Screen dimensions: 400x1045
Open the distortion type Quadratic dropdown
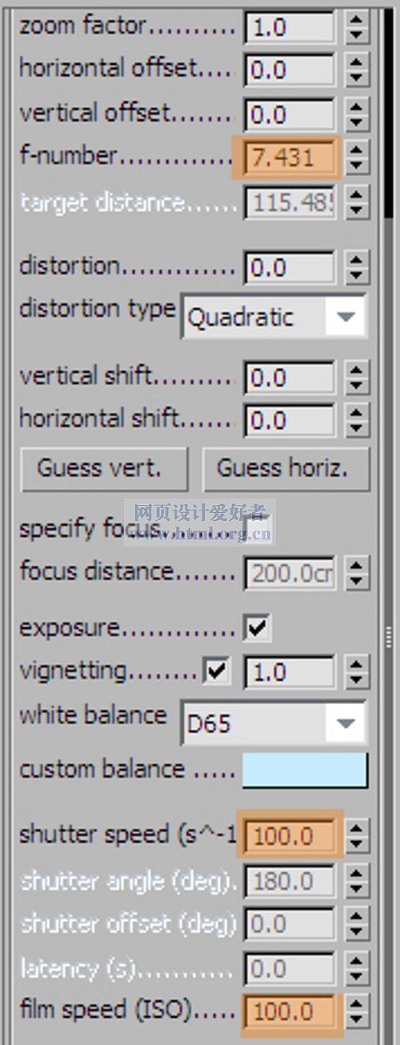tap(274, 317)
